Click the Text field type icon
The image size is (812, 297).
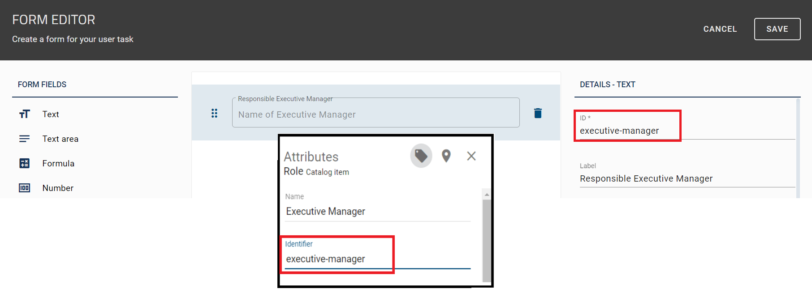point(25,114)
